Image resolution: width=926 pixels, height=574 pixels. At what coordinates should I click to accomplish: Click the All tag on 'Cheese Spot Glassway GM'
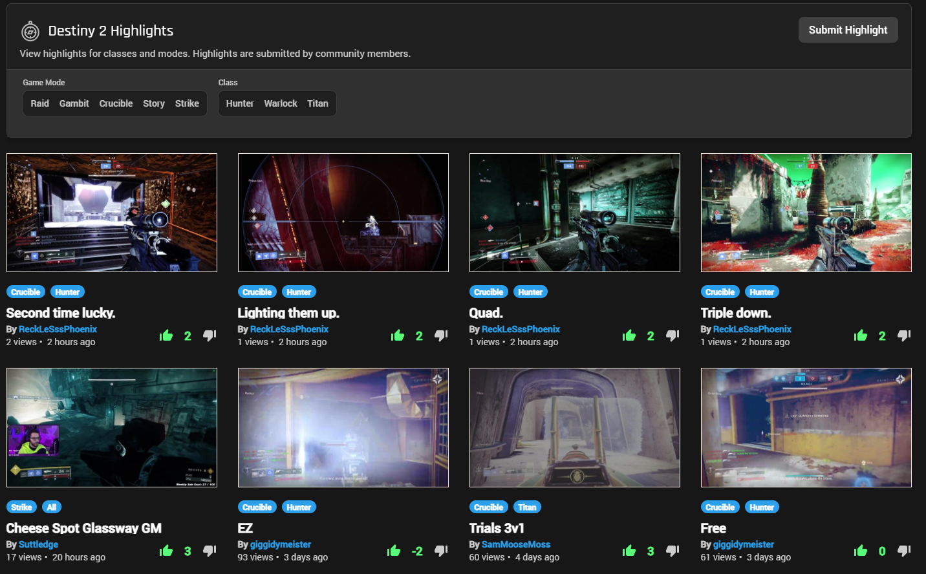pos(52,507)
